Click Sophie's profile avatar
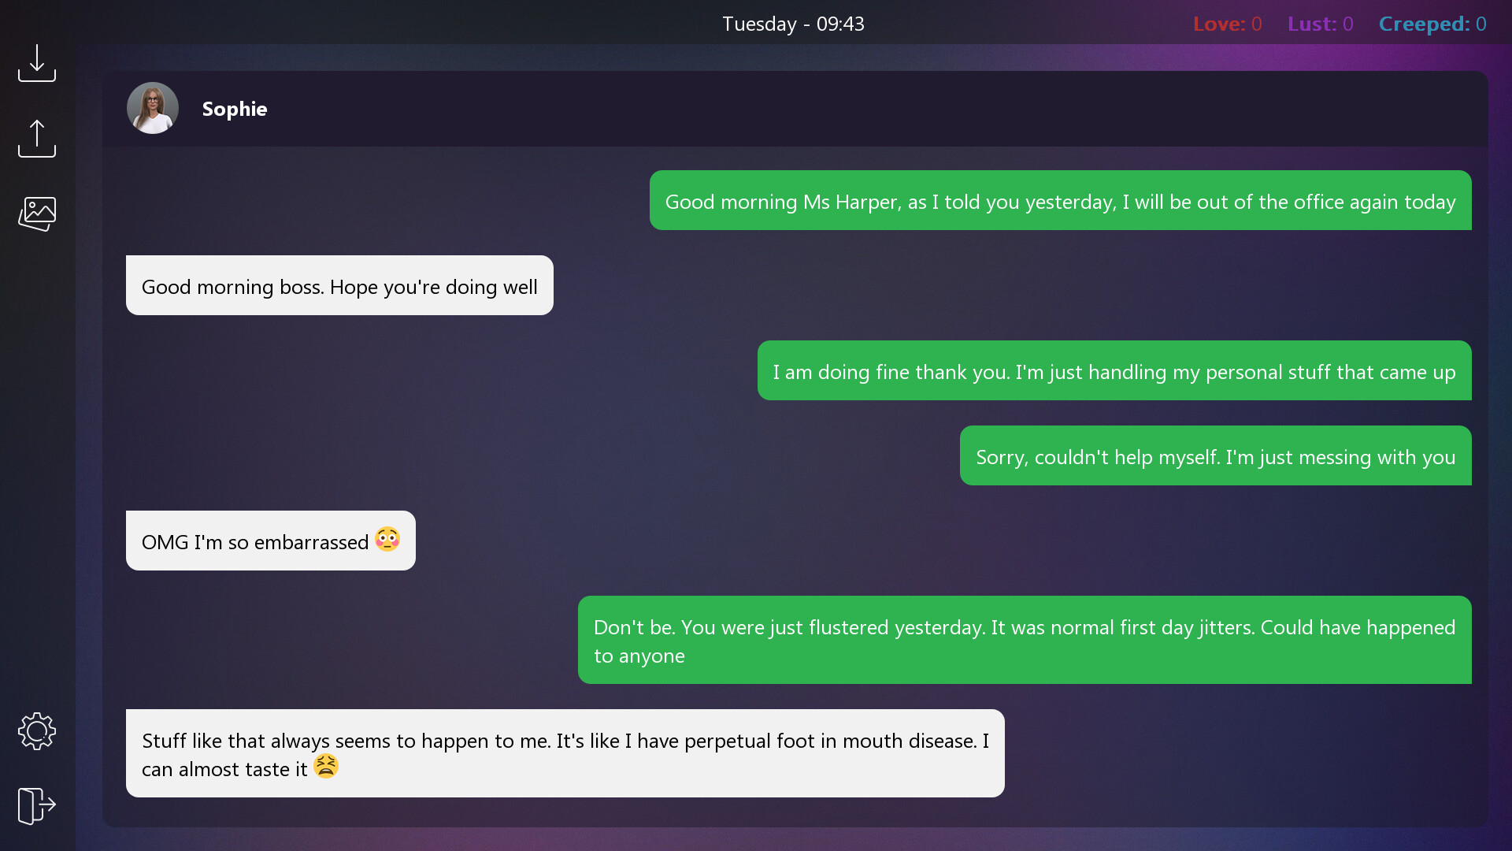 153,108
